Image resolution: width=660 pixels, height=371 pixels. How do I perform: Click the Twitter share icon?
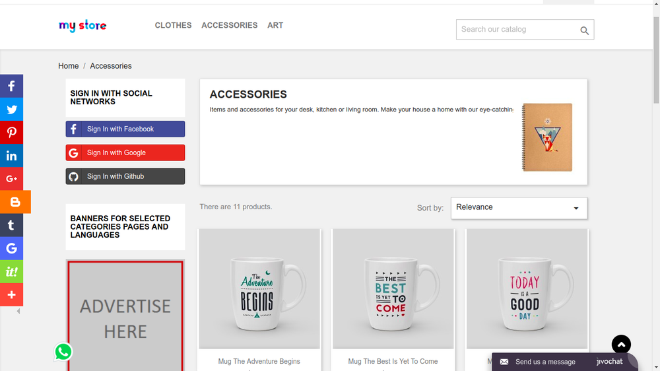(x=11, y=110)
